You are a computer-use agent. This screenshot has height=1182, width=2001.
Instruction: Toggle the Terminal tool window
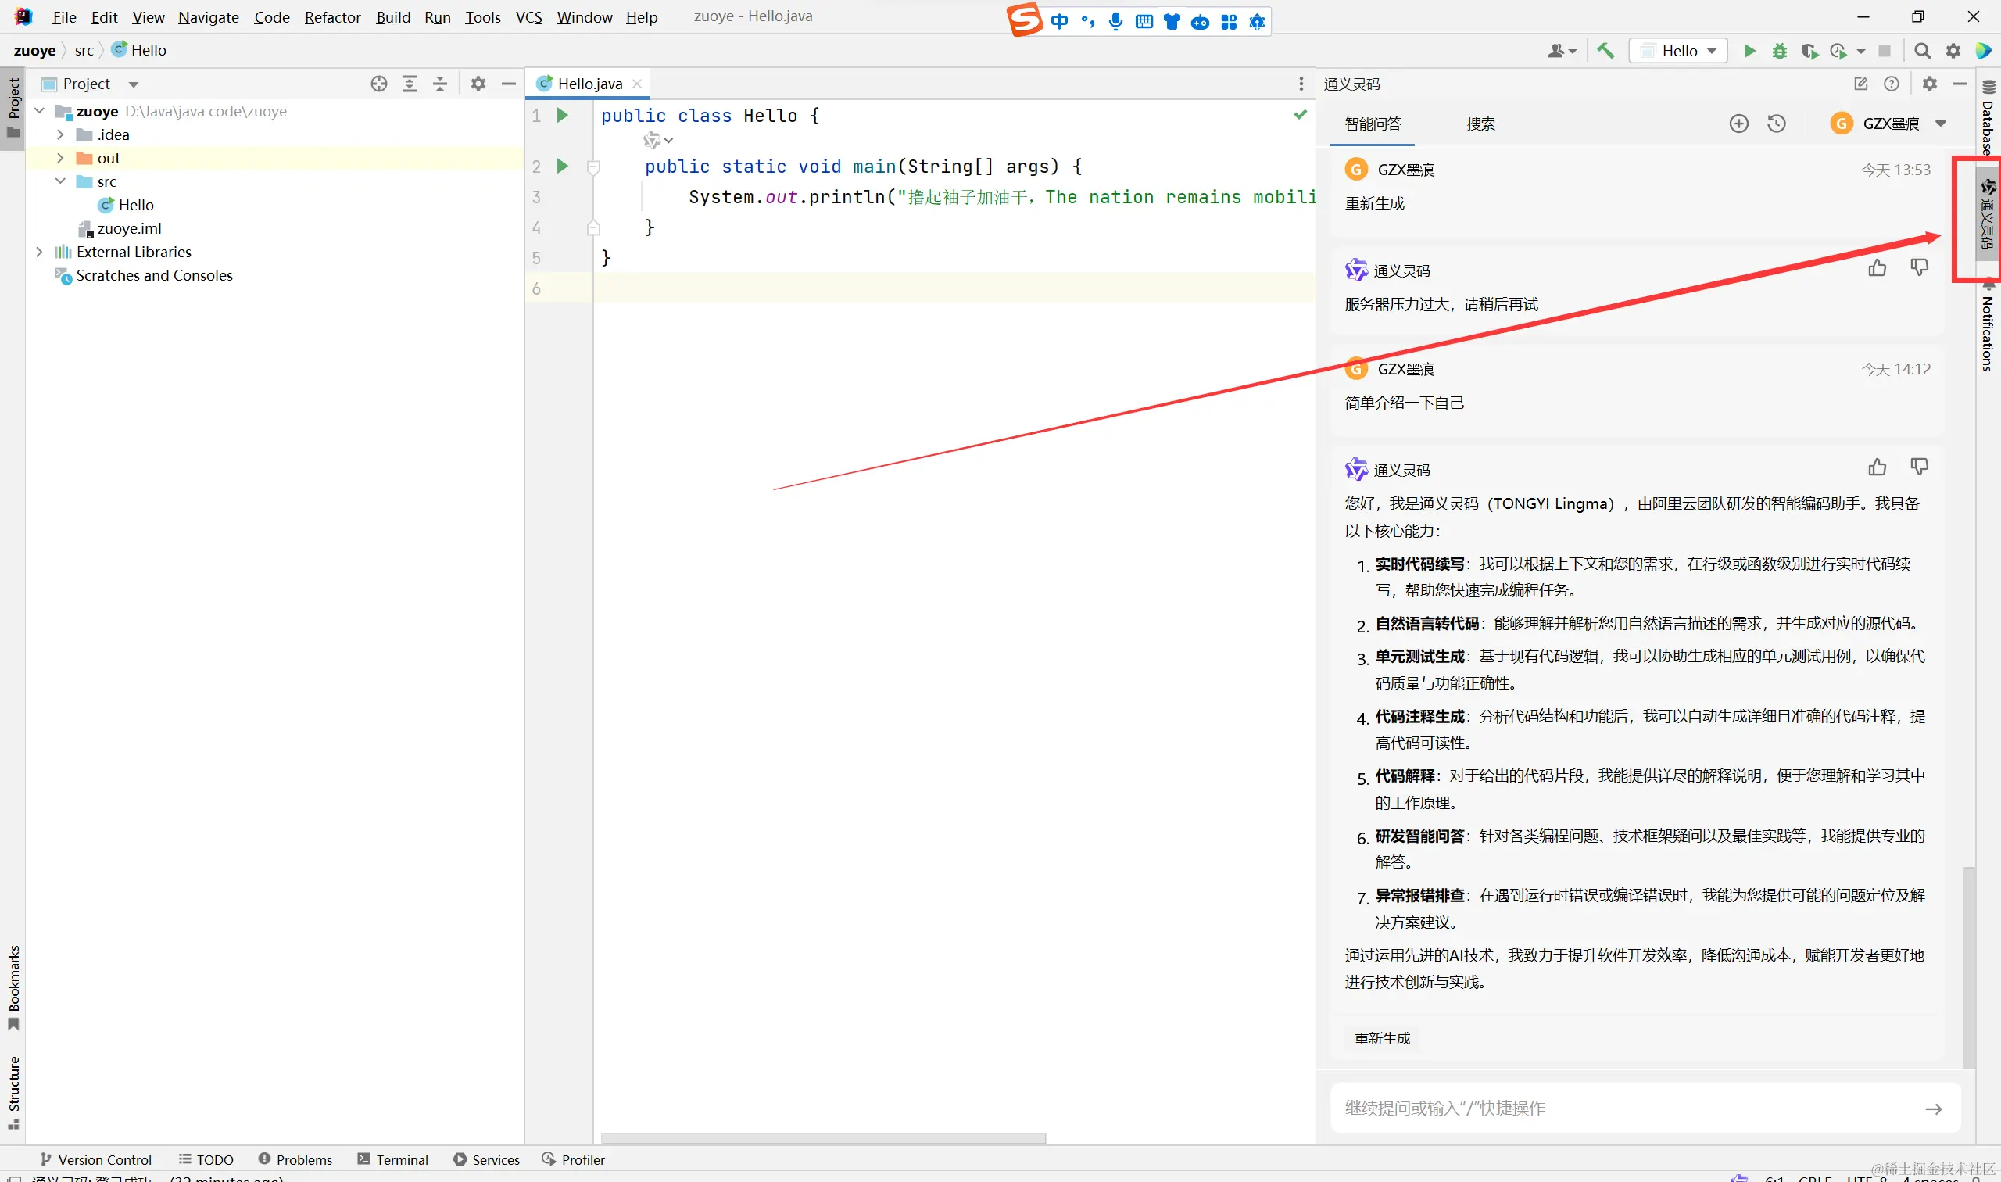(x=393, y=1159)
